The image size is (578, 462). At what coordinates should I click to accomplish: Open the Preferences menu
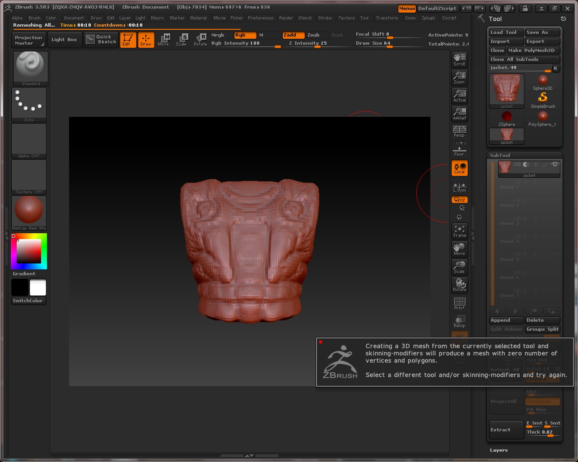pos(261,18)
